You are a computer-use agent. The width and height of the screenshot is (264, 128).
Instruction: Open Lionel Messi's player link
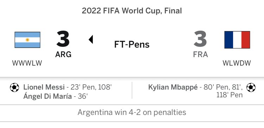44,87
